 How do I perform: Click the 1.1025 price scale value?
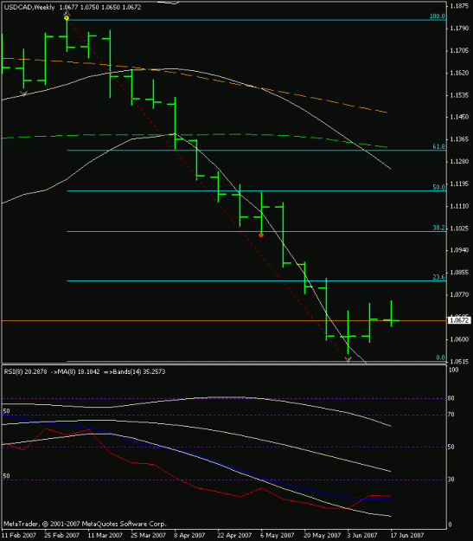pos(459,228)
